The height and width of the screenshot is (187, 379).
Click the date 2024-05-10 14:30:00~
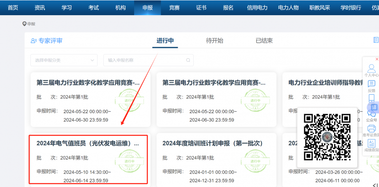click(x=87, y=172)
